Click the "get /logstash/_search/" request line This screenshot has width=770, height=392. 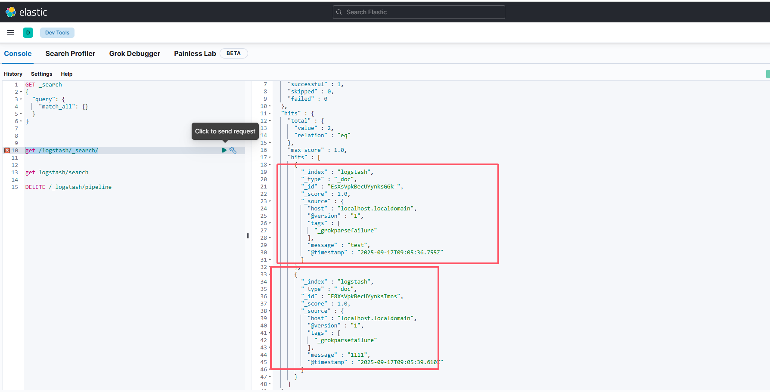click(x=62, y=150)
